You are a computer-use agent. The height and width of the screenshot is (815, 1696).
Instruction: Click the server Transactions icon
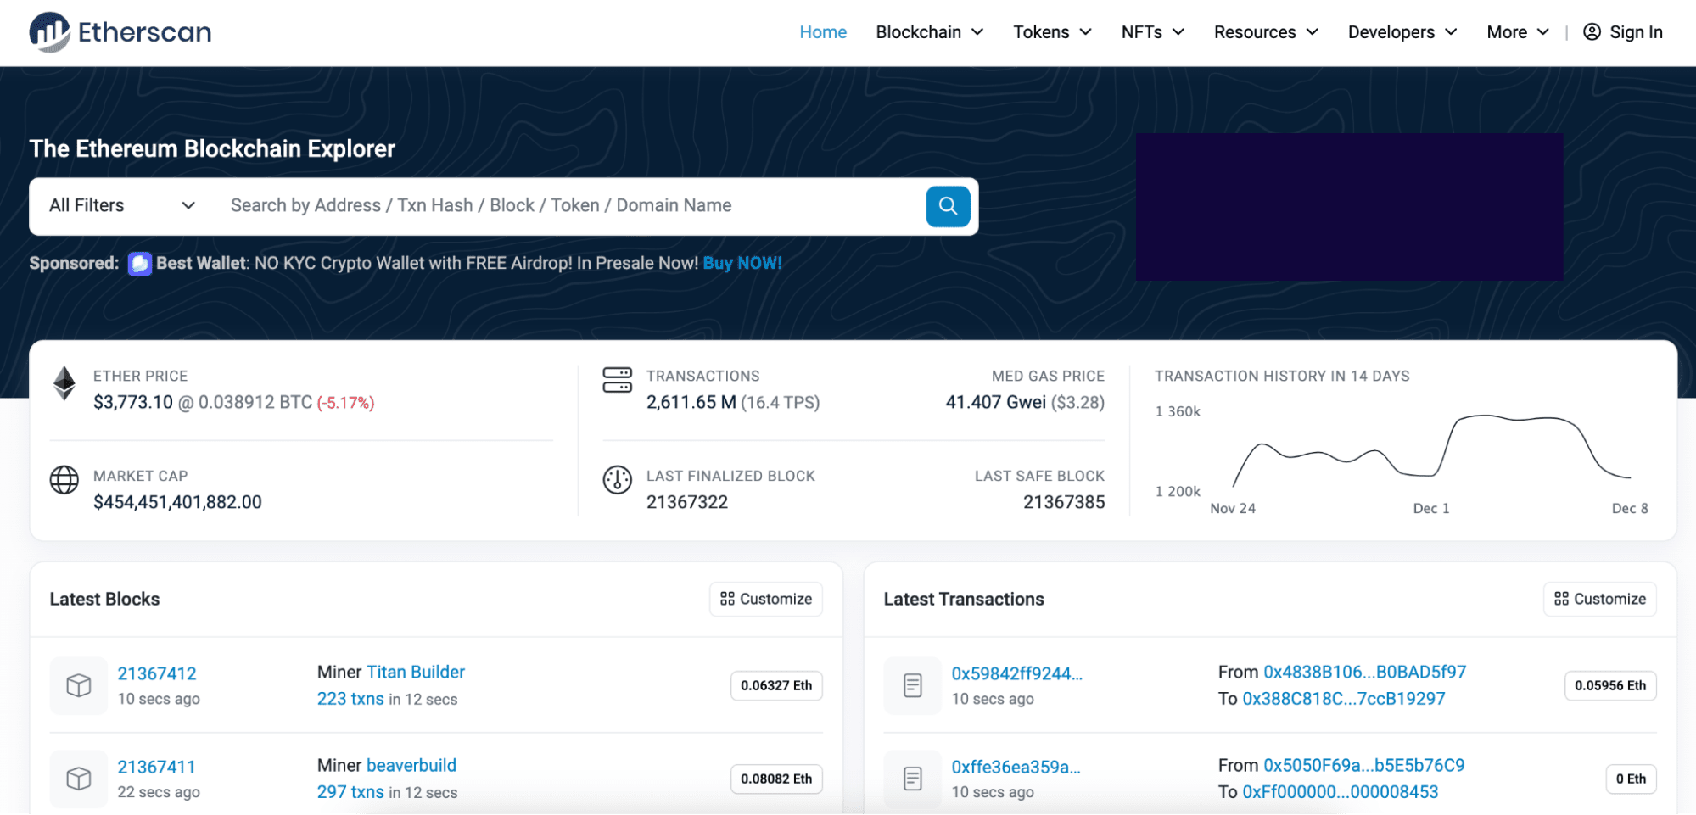pyautogui.click(x=617, y=380)
